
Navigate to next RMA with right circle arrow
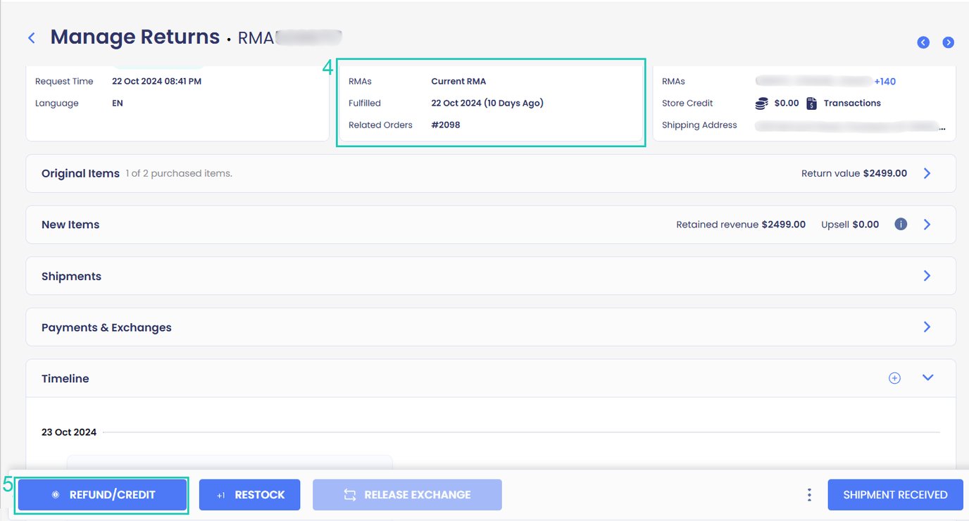948,42
